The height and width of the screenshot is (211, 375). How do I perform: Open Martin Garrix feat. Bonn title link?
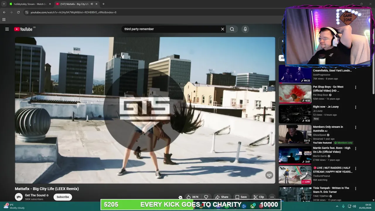(332, 150)
